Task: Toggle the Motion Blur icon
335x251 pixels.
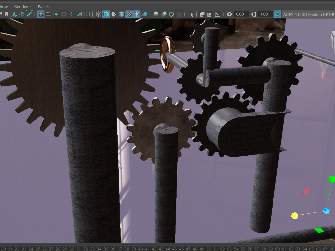Action: point(164,14)
